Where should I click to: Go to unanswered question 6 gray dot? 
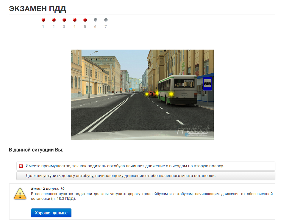95,20
